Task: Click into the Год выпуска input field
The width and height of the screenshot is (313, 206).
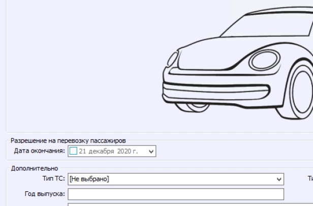Action: [x=176, y=193]
